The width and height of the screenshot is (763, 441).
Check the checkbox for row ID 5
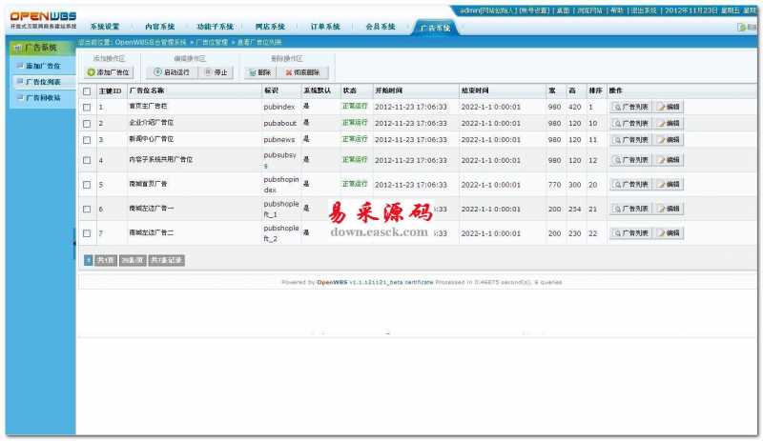pyautogui.click(x=87, y=185)
